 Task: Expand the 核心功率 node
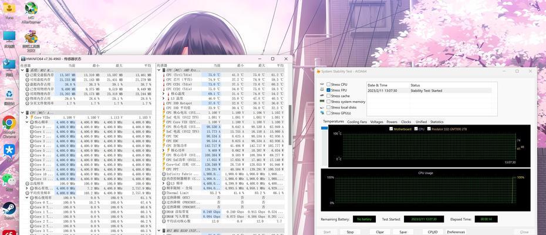(x=164, y=150)
